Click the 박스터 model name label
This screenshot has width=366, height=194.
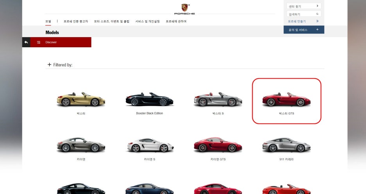(x=81, y=114)
